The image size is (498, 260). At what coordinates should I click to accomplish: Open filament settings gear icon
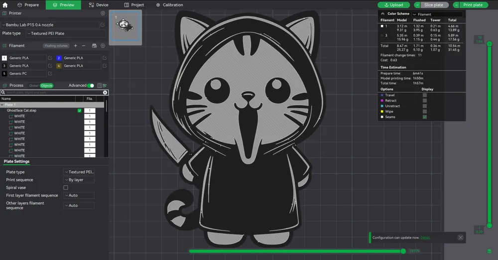pos(103,46)
